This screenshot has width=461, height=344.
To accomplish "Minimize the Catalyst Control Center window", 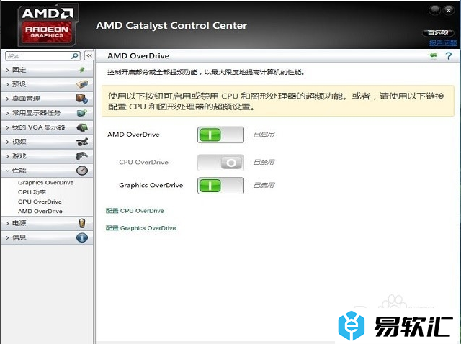I will 434,10.
